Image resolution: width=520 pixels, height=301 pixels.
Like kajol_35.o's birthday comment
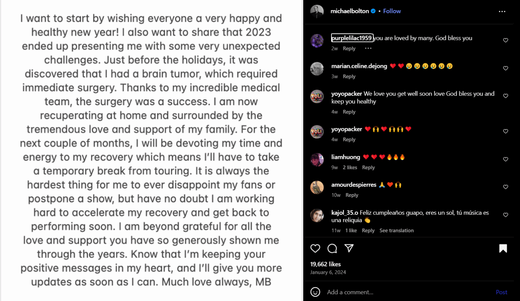point(505,215)
